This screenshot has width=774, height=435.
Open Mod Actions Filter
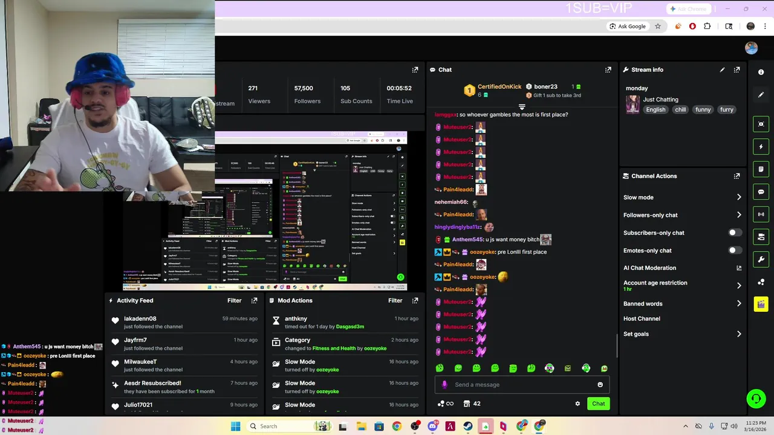(x=395, y=300)
